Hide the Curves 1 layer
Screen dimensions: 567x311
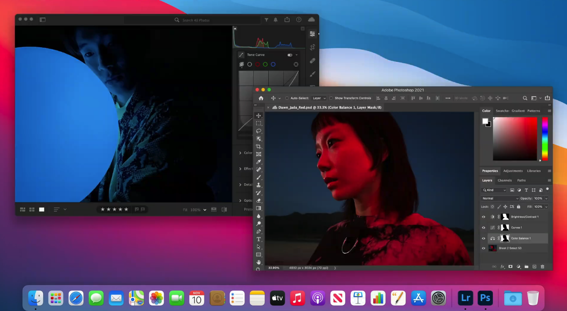[x=484, y=227]
